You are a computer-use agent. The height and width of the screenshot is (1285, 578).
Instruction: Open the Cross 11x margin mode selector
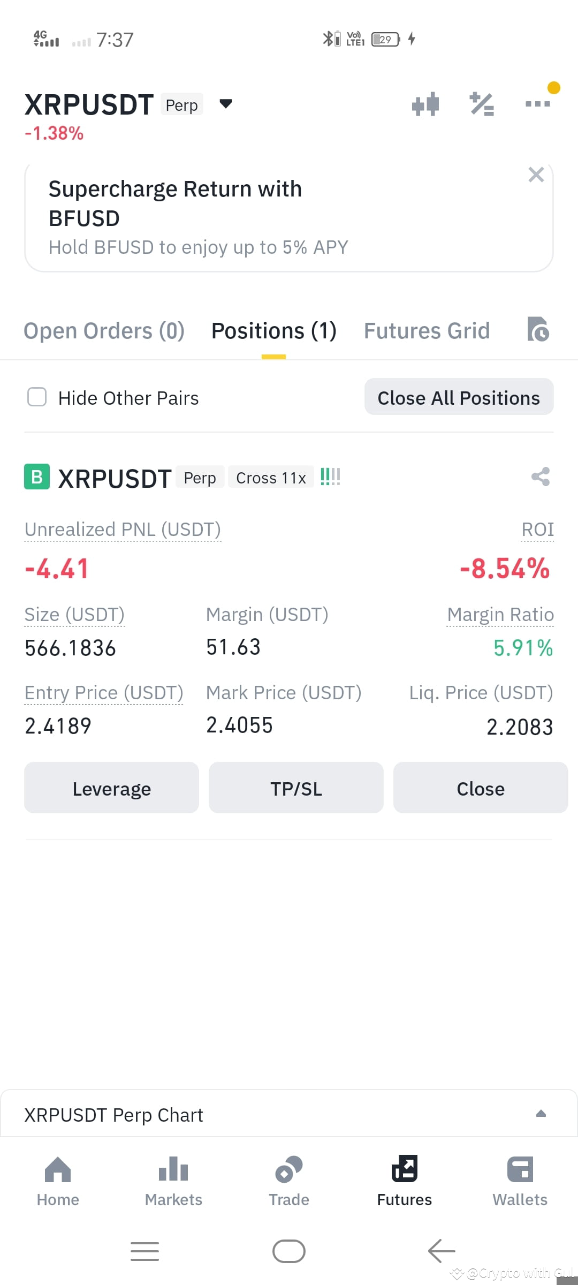[x=271, y=478]
